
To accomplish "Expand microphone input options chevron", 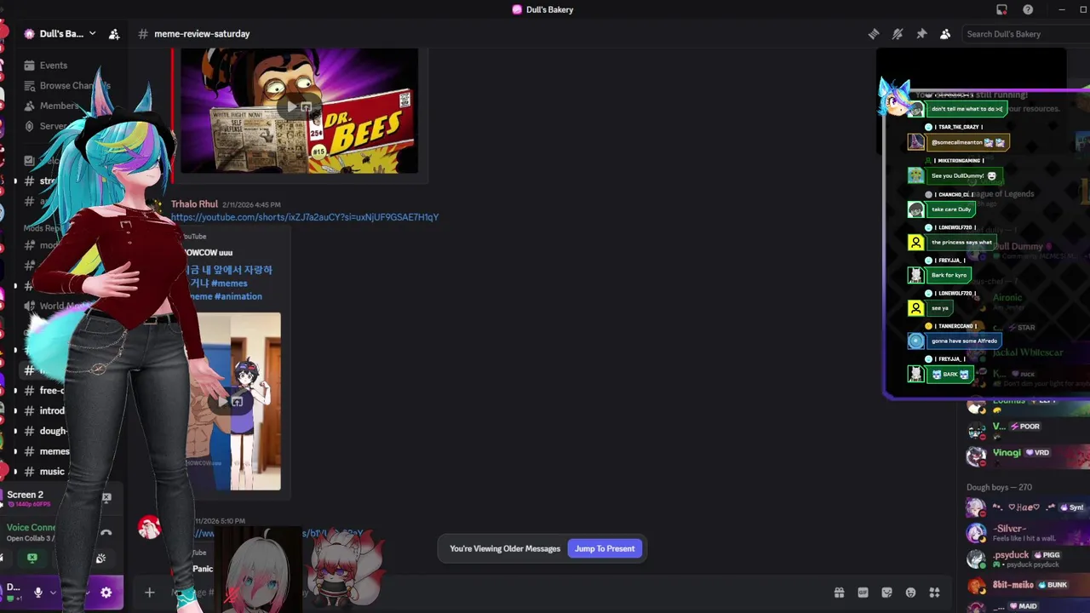I will [53, 593].
